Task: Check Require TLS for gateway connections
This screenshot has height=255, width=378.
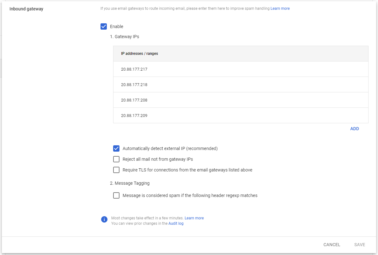Action: pos(116,170)
